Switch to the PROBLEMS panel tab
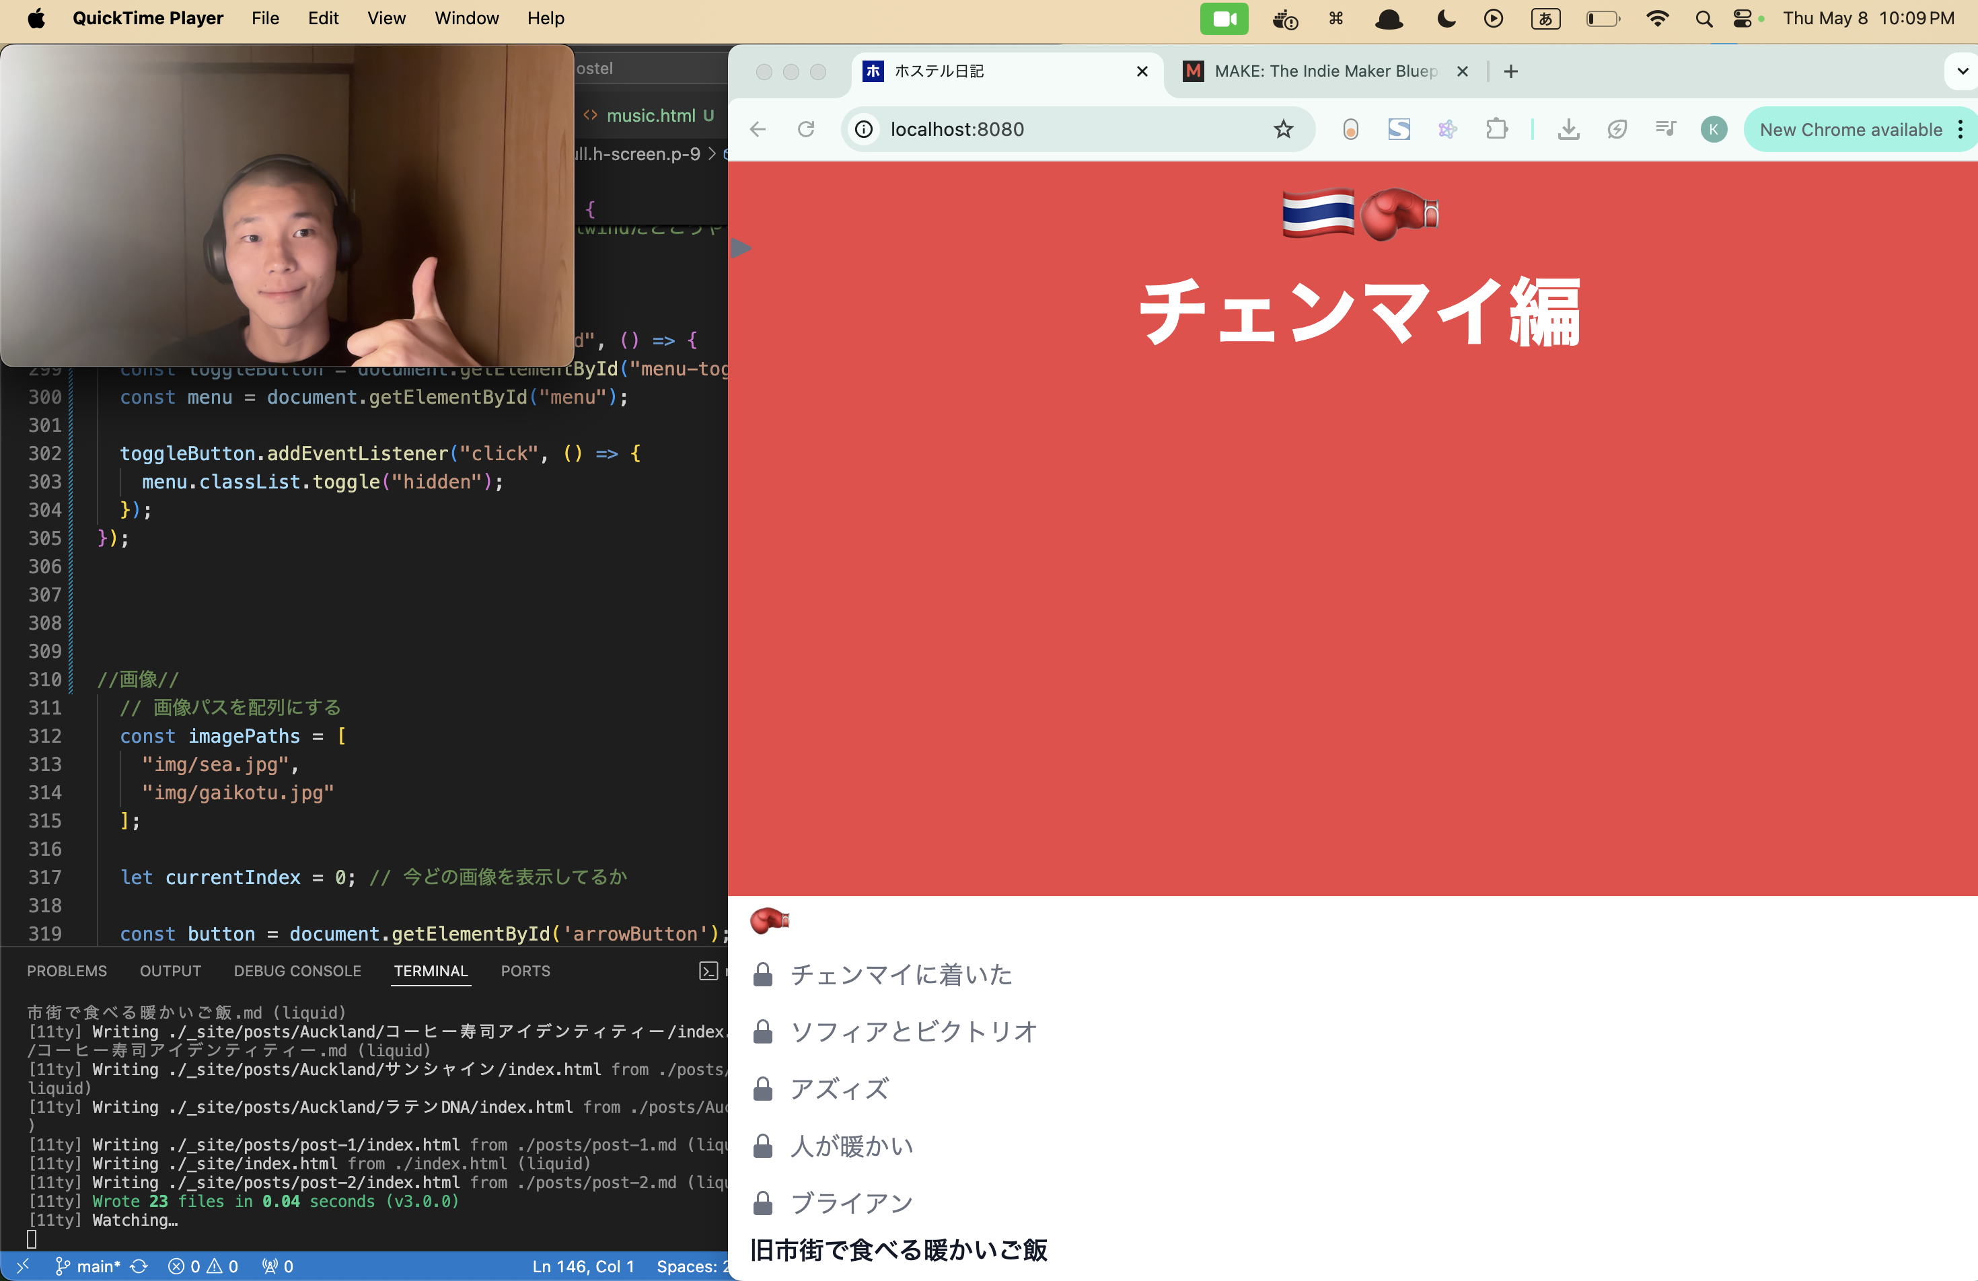This screenshot has width=1978, height=1281. pos(67,971)
